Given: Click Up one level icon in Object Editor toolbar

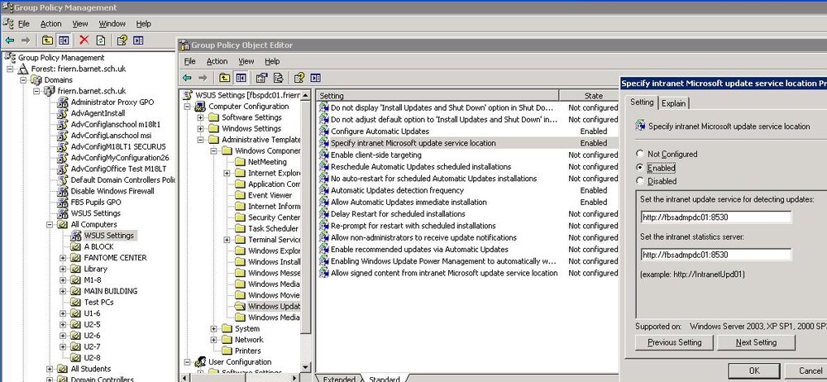Looking at the screenshot, I should 225,78.
